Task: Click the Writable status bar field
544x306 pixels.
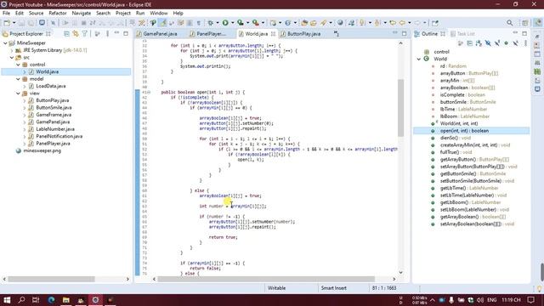Action: [x=276, y=288]
